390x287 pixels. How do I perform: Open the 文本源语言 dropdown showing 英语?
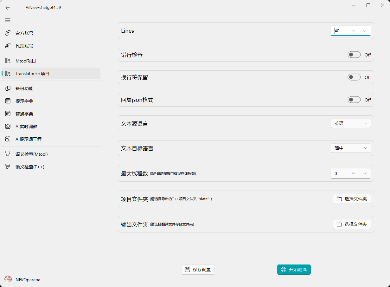351,123
